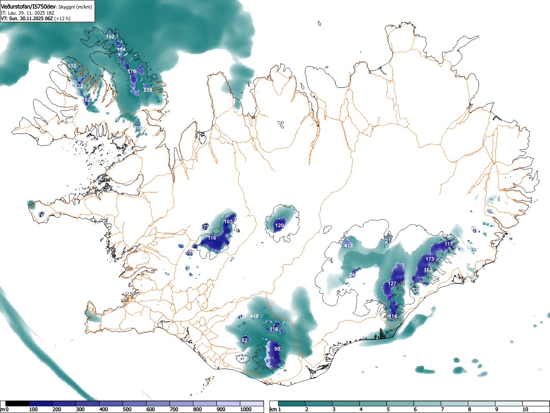Click the title 'Veðurstofan/IS750dev'
Viewport: 550px width, 413px height.
[29, 6]
